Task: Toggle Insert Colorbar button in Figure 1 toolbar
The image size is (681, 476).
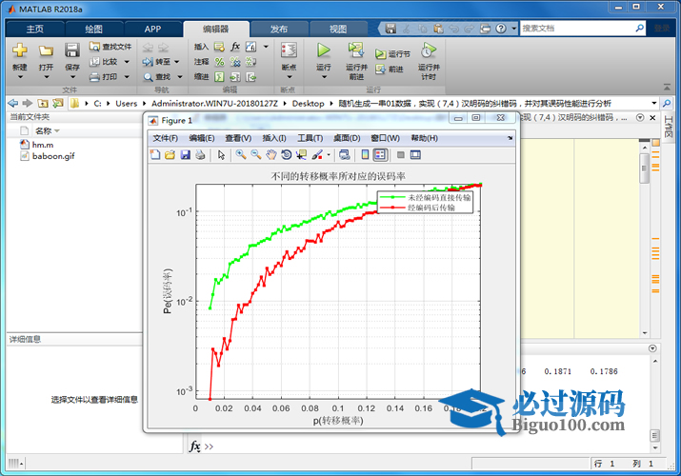Action: [365, 155]
